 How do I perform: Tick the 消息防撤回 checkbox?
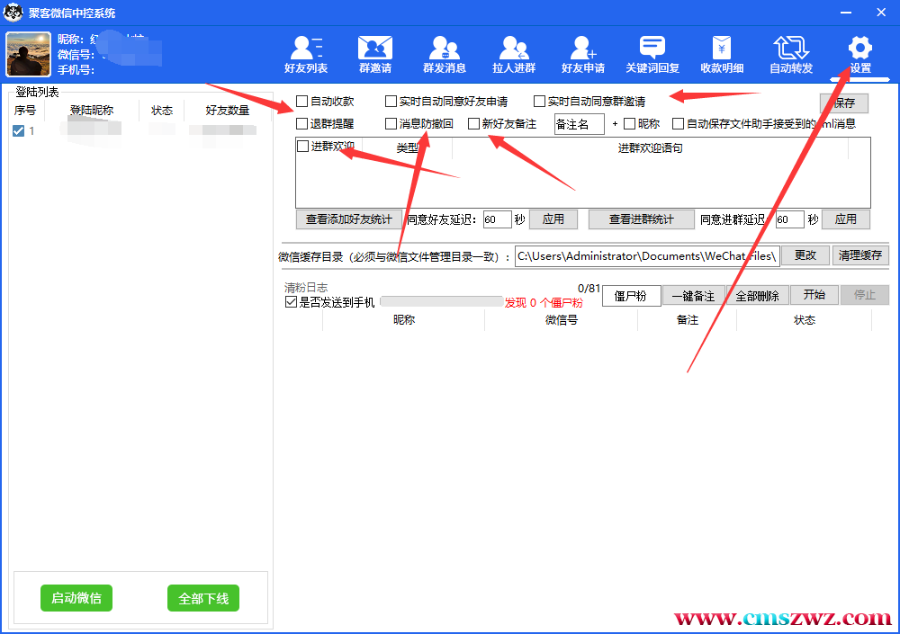click(391, 124)
